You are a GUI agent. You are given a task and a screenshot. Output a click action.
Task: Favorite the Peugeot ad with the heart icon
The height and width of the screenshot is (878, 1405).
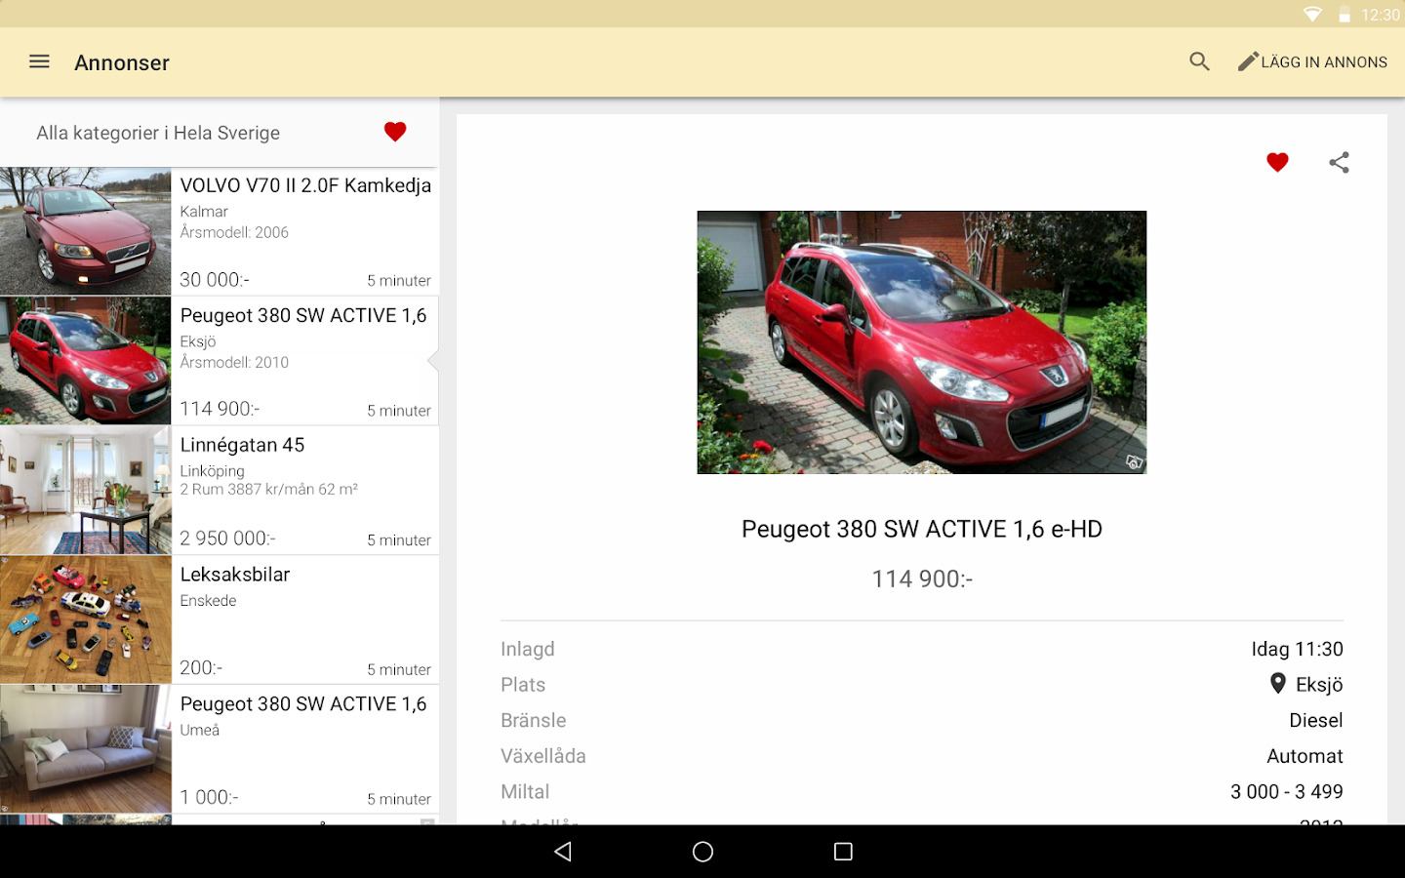1277,162
